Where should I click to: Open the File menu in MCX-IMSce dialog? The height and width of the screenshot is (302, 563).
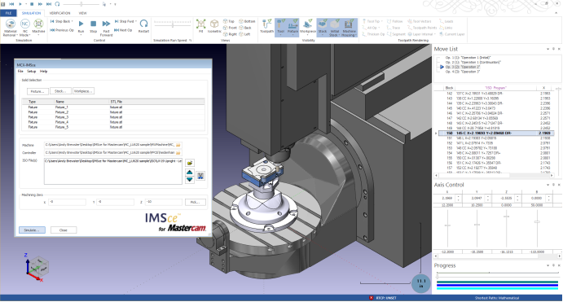(x=20, y=72)
